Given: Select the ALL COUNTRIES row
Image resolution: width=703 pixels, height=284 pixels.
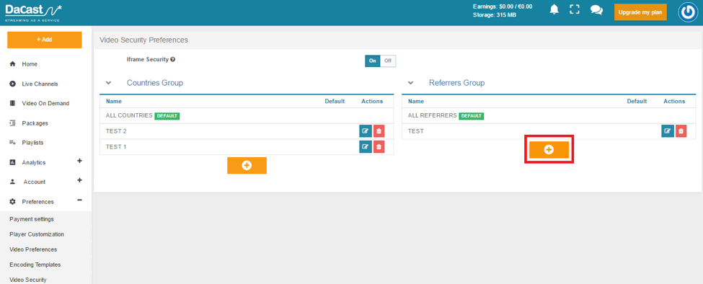Looking at the screenshot, I should (x=247, y=115).
